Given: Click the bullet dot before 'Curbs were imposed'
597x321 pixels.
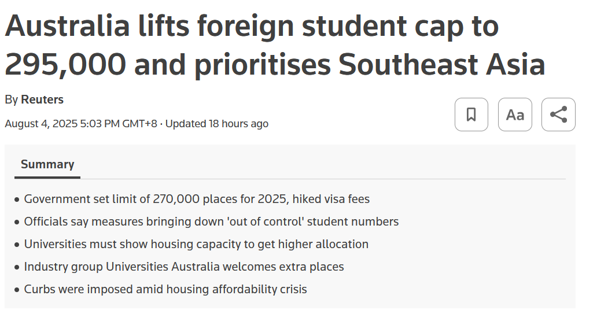Looking at the screenshot, I should [x=17, y=290].
